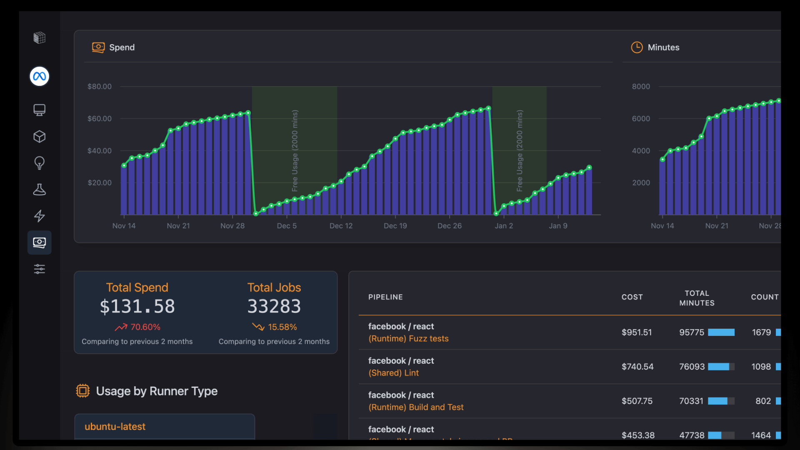Open the Meta workspace icon in the sidebar

pyautogui.click(x=39, y=76)
